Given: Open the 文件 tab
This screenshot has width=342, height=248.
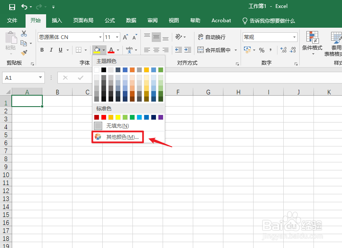Looking at the screenshot, I should (12, 21).
